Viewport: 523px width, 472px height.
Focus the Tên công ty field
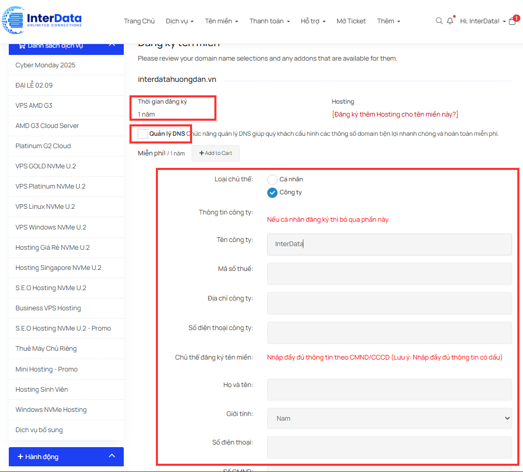pos(389,245)
